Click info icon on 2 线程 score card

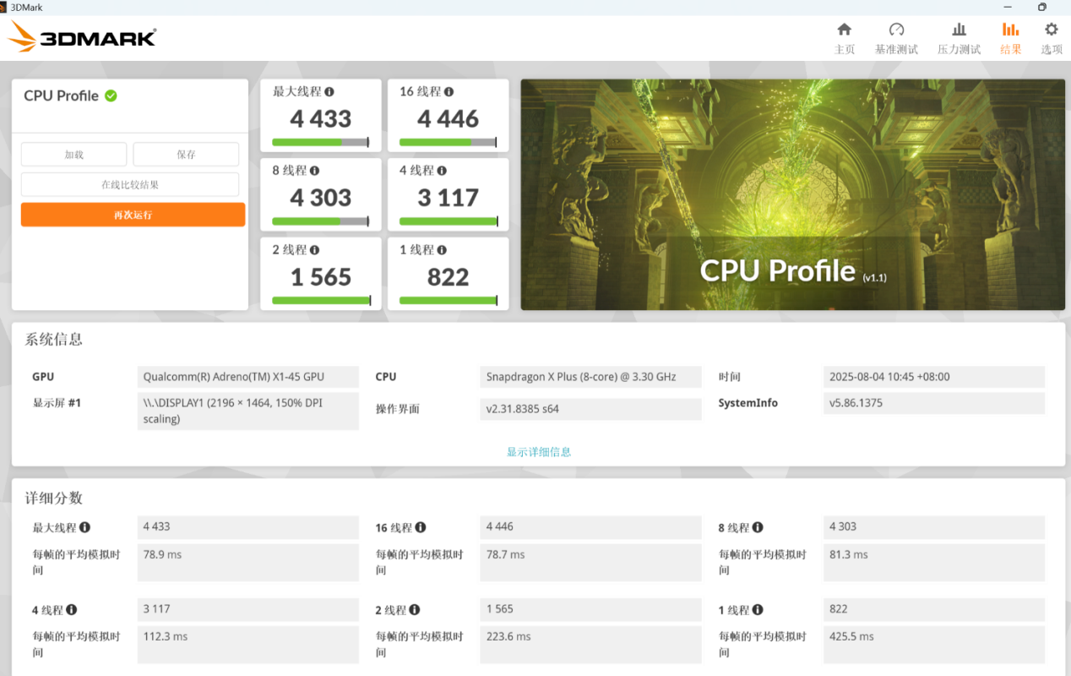point(314,250)
